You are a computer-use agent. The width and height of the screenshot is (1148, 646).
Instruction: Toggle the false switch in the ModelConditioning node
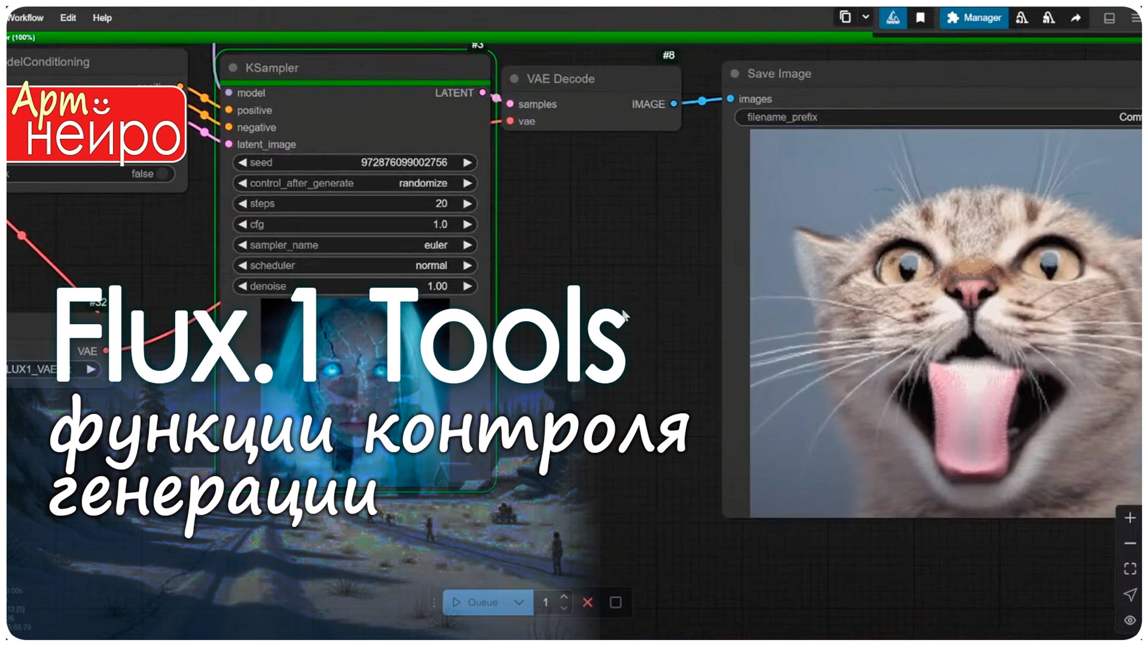(x=163, y=174)
